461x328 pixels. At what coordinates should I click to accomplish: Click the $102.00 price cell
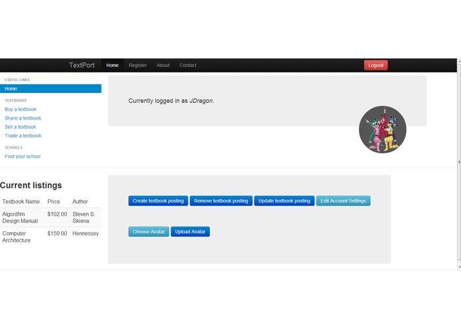(57, 214)
